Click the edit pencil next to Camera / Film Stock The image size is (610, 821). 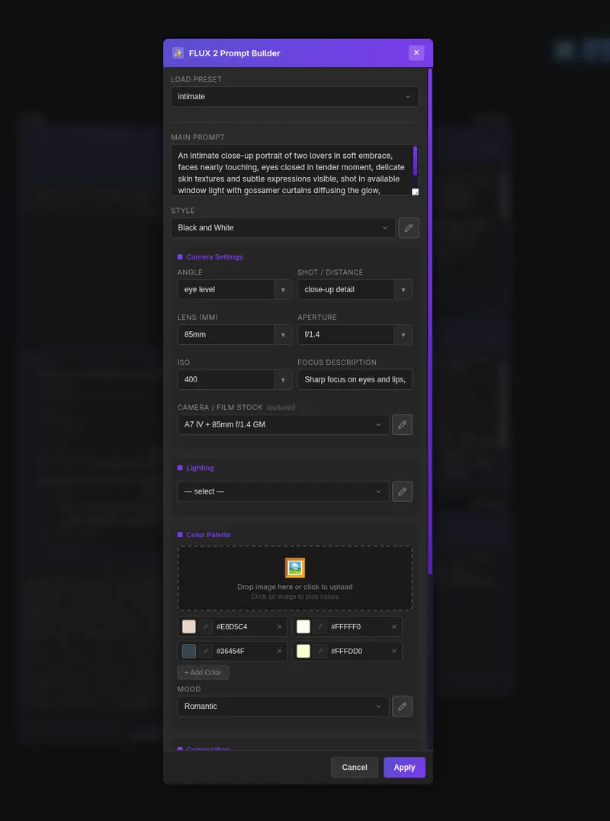tap(402, 424)
